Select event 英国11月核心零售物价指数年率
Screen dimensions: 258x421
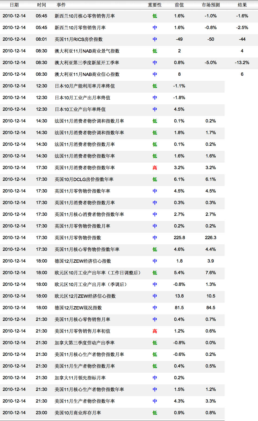(87, 249)
